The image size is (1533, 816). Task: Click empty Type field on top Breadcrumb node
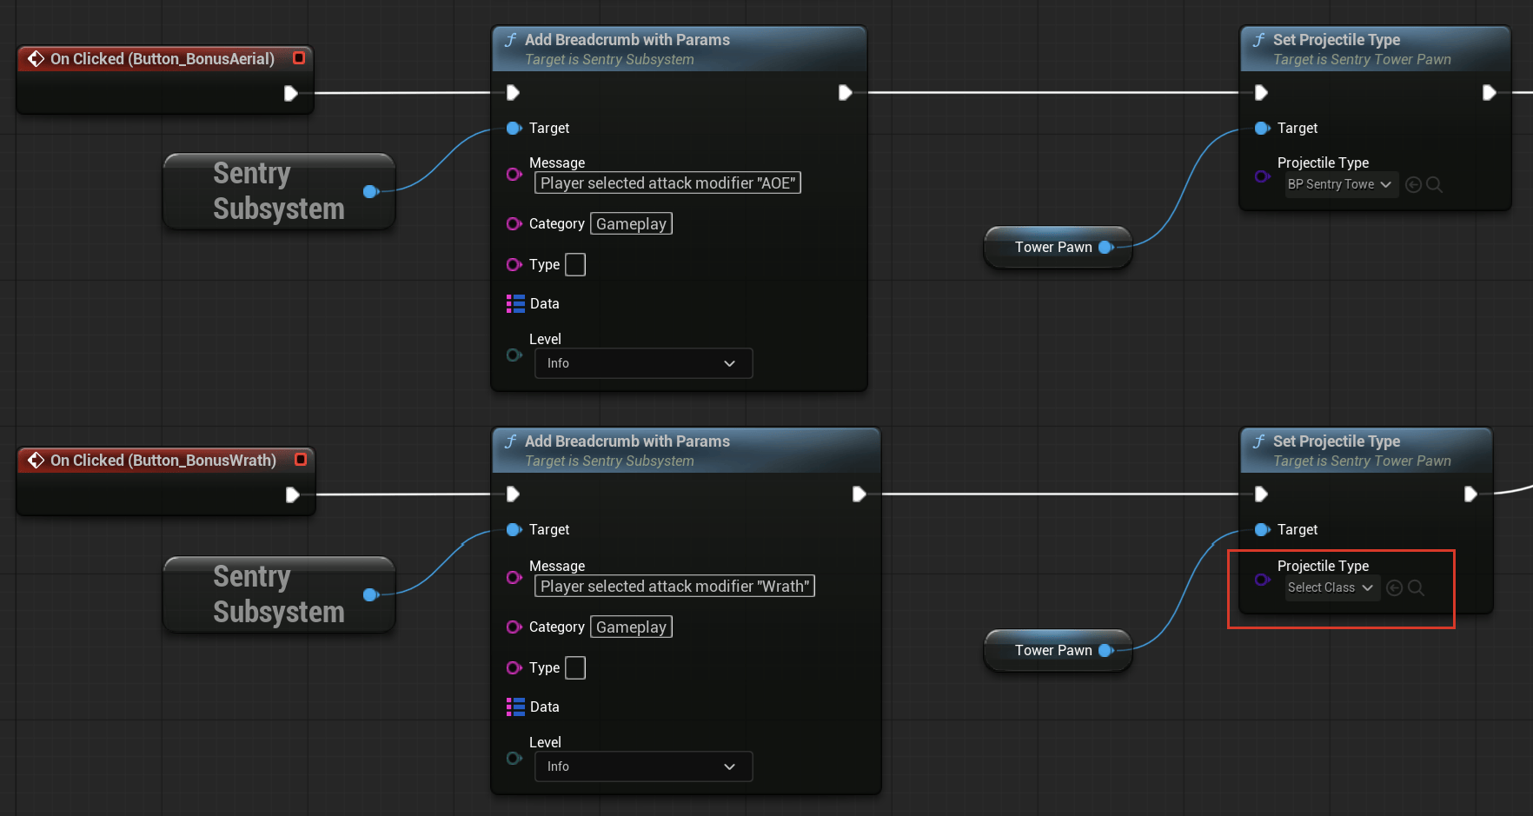click(x=575, y=264)
